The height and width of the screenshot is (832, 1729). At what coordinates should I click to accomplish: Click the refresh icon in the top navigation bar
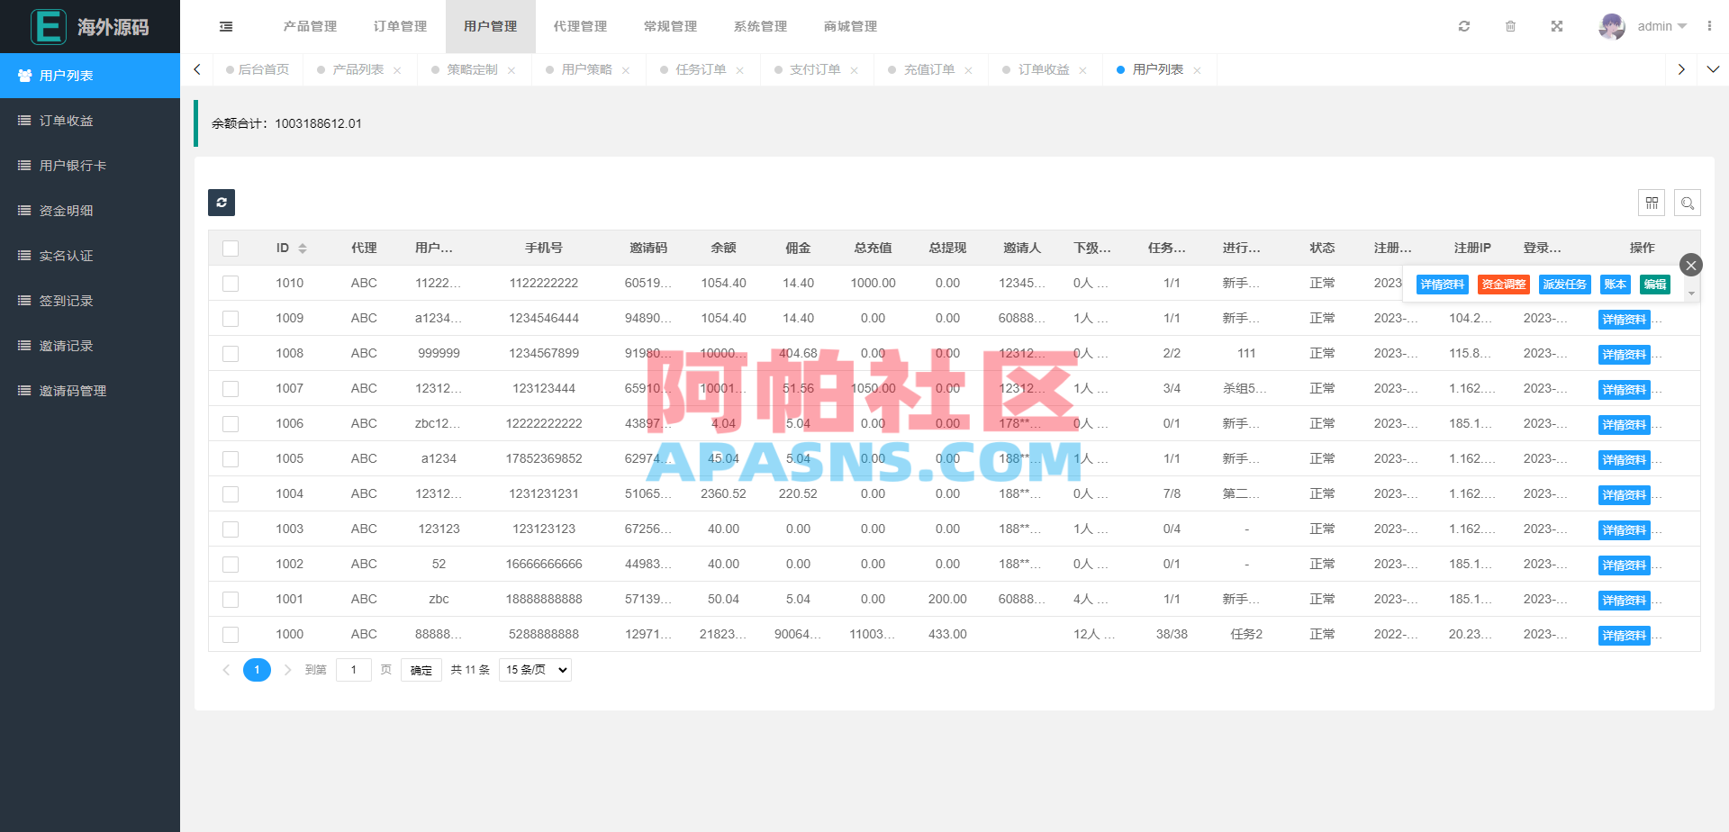(1464, 26)
